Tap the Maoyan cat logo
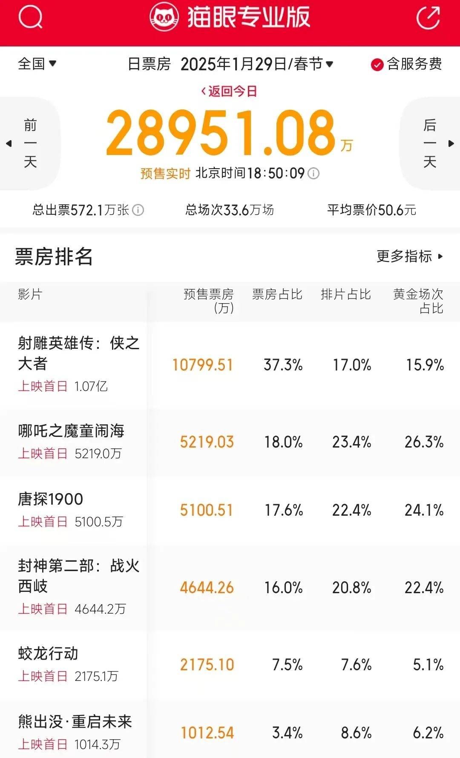Screen dimensions: 460x758 [x=164, y=17]
